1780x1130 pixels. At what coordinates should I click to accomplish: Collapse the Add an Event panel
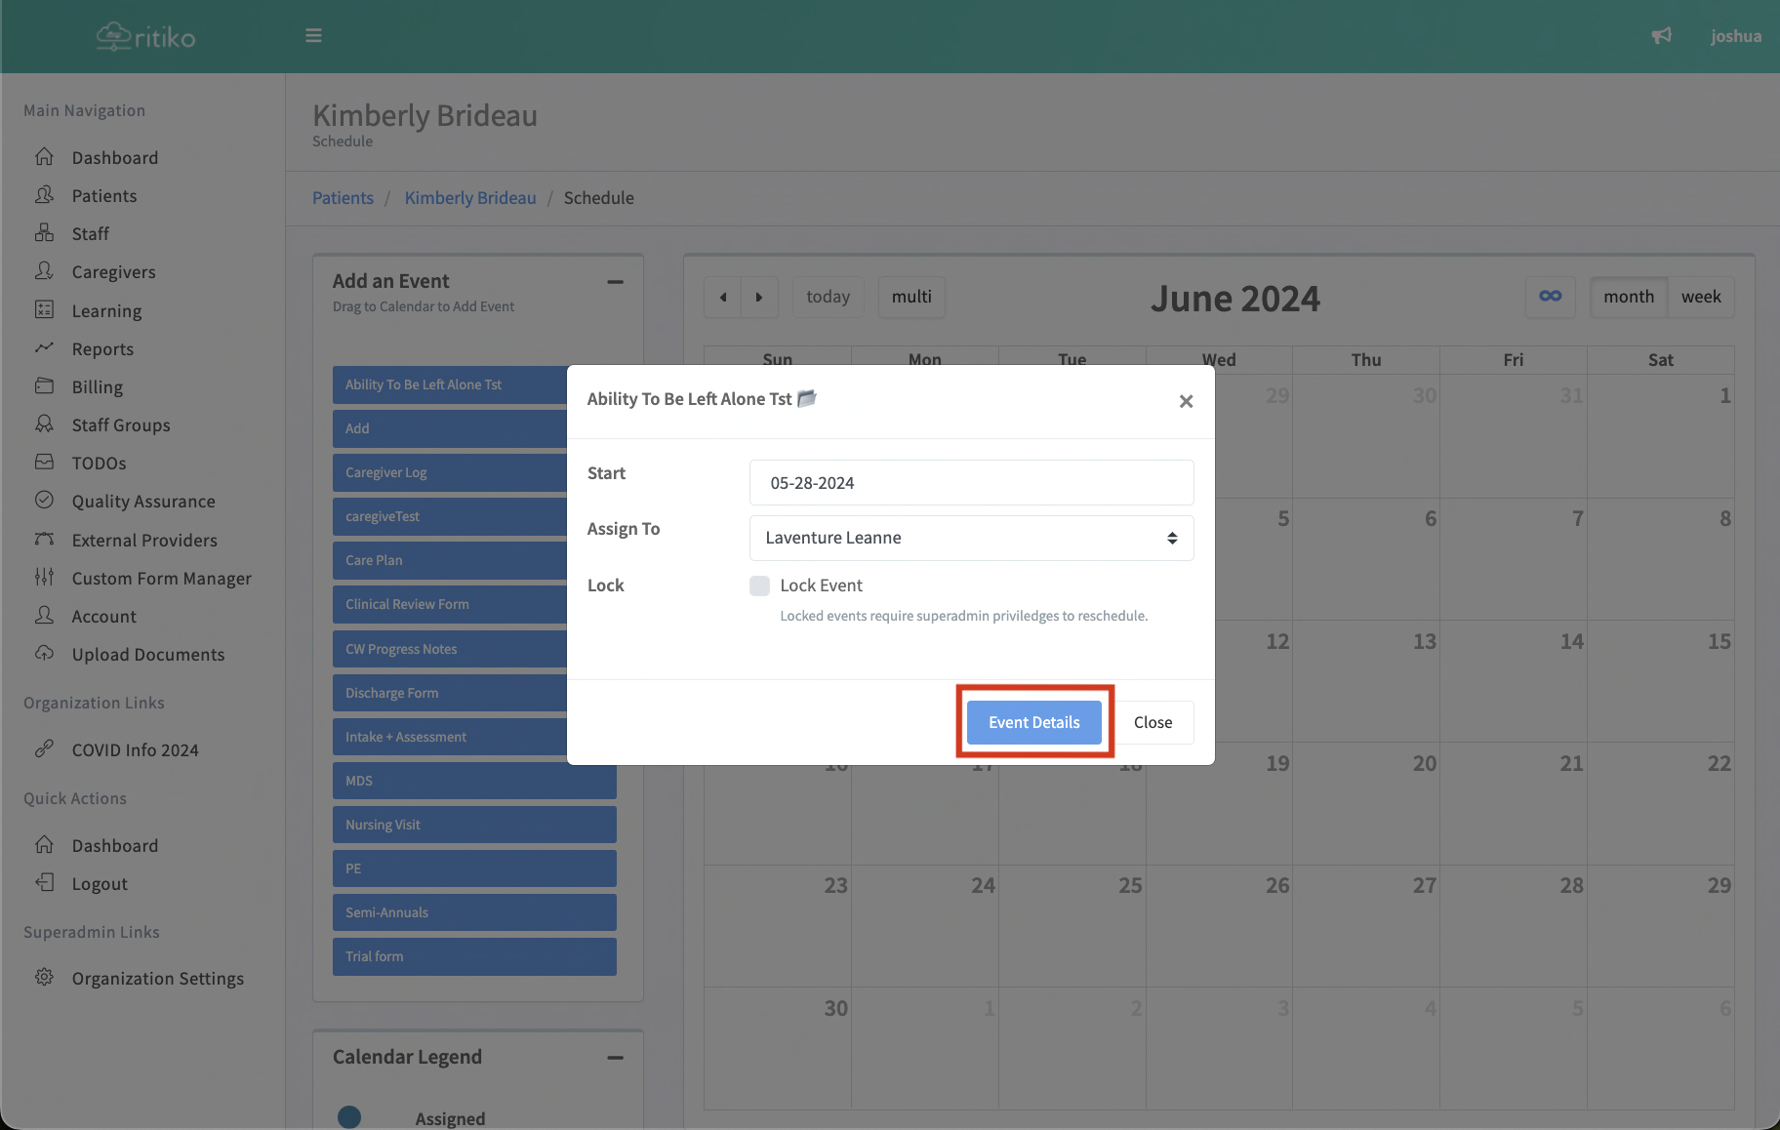615,282
